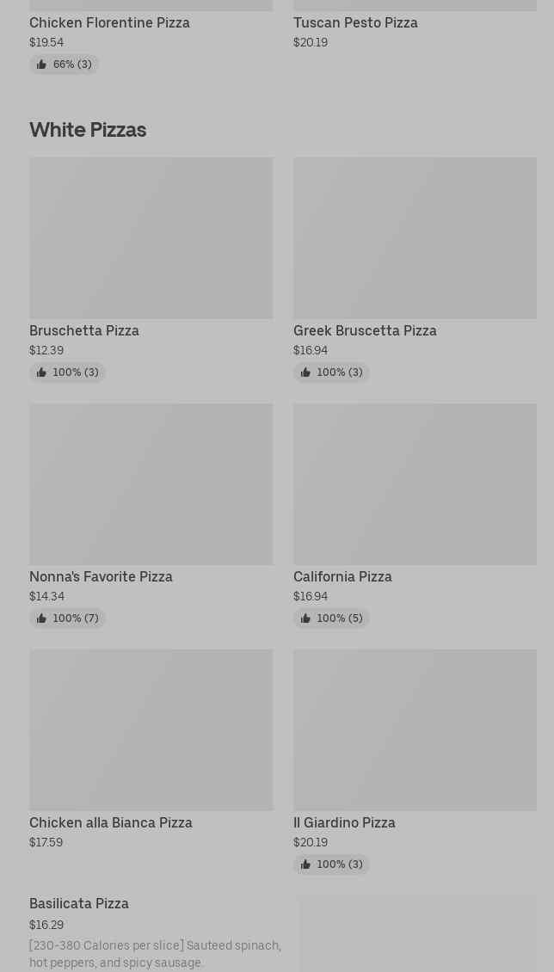Click thumbs-up icon under Bruschetta Pizza

(x=41, y=372)
